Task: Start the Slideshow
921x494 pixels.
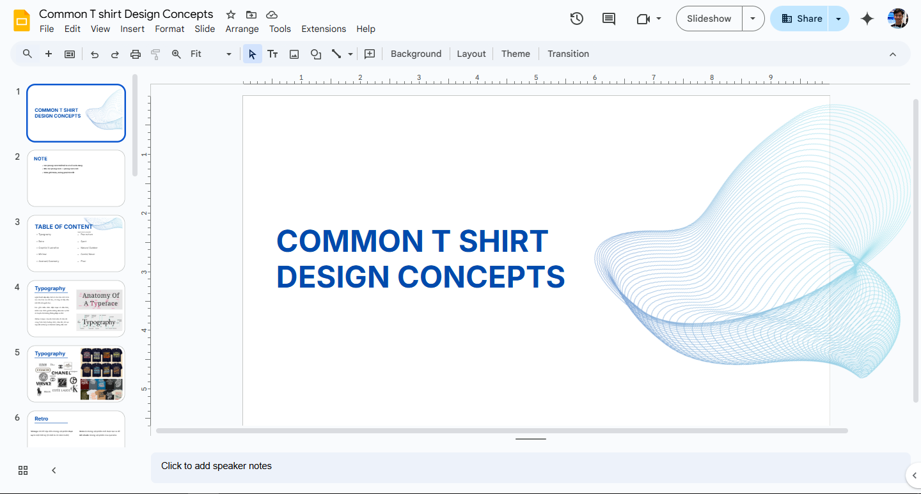Action: [x=709, y=19]
